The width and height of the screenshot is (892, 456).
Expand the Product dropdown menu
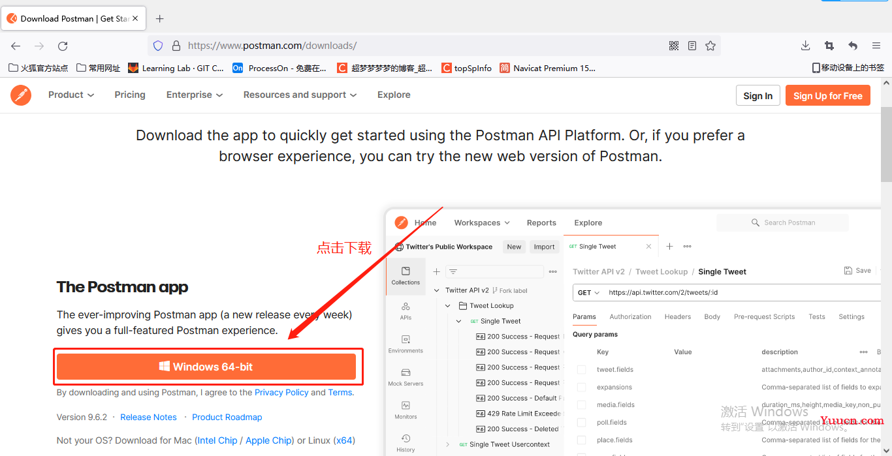click(71, 95)
